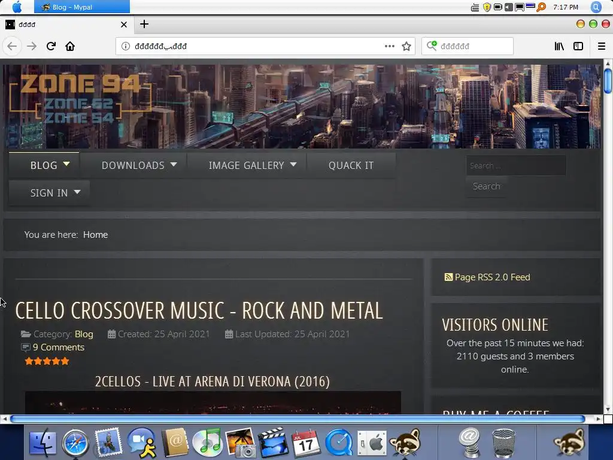Click the five-star article rating
This screenshot has width=613, height=460.
pos(47,361)
